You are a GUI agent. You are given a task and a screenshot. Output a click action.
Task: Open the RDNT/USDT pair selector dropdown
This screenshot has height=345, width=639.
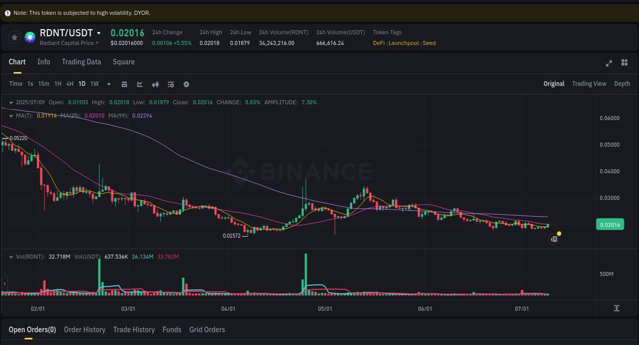[98, 32]
